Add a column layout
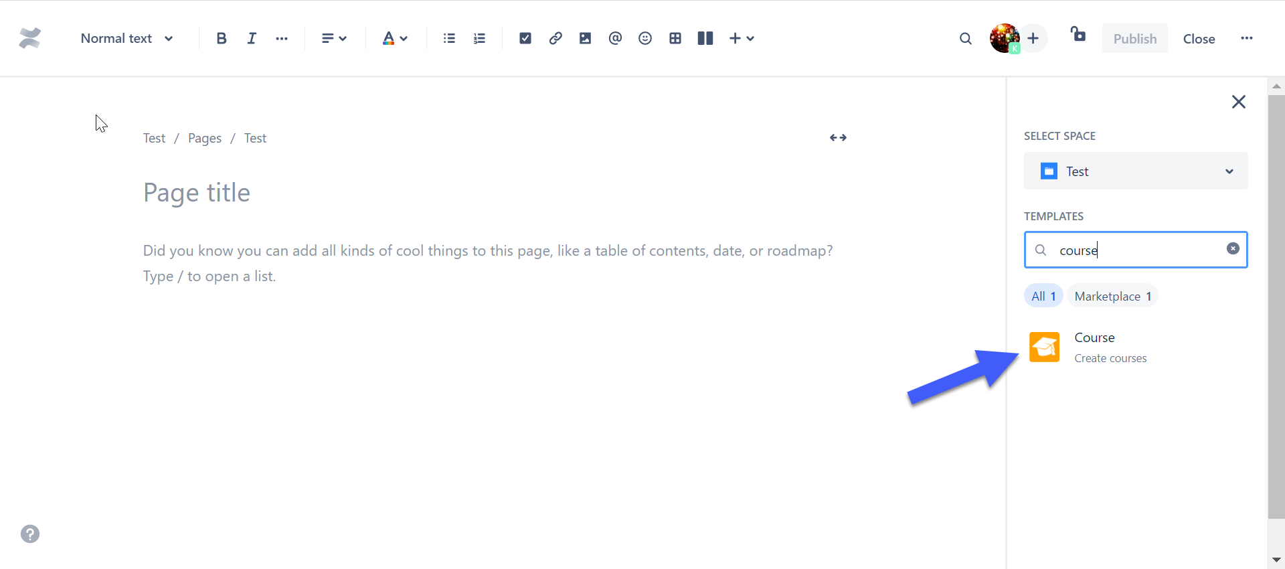 tap(705, 39)
